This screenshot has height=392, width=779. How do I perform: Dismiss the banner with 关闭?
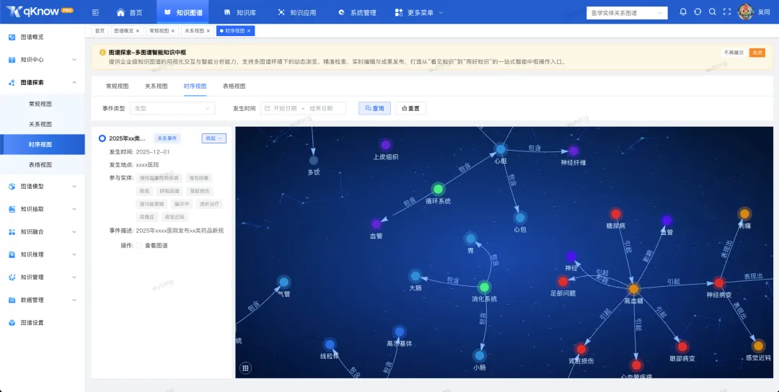point(757,53)
